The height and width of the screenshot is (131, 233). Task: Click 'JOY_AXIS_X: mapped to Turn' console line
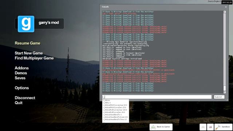point(122,48)
